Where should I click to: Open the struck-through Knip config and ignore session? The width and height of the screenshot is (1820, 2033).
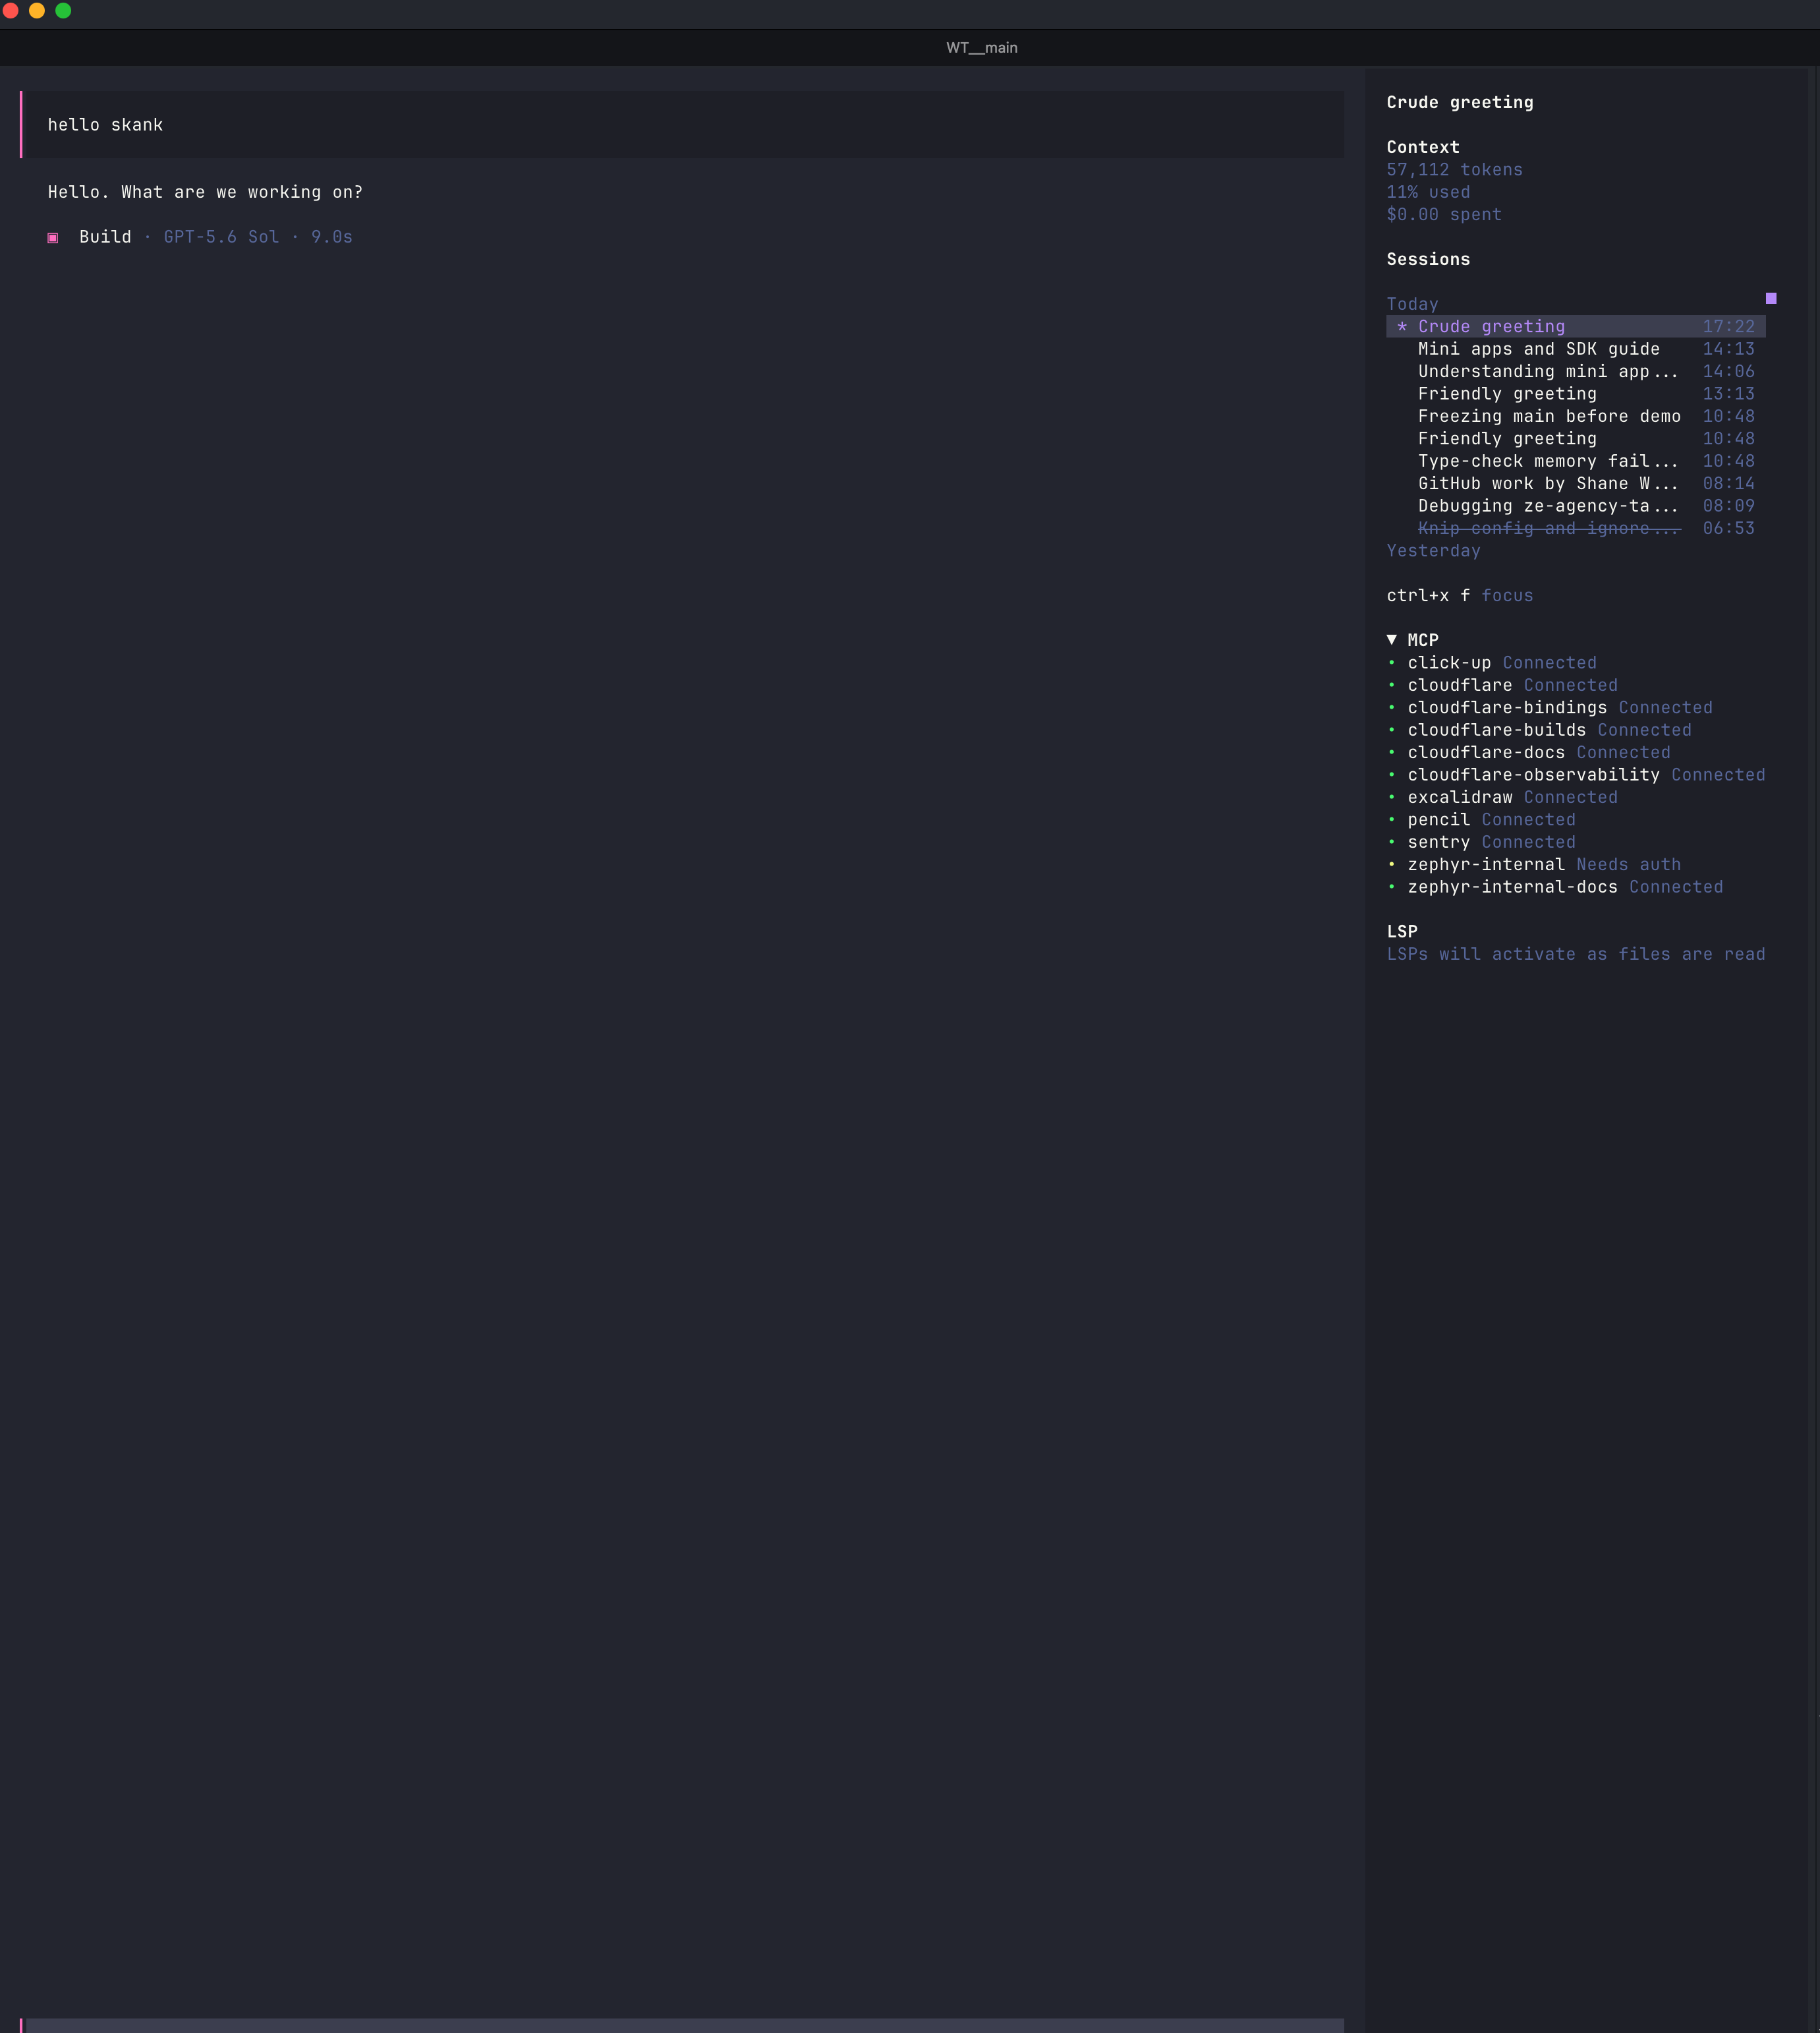click(1575, 528)
